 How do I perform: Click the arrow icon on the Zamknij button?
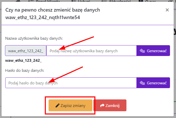pyautogui.click(x=102, y=106)
